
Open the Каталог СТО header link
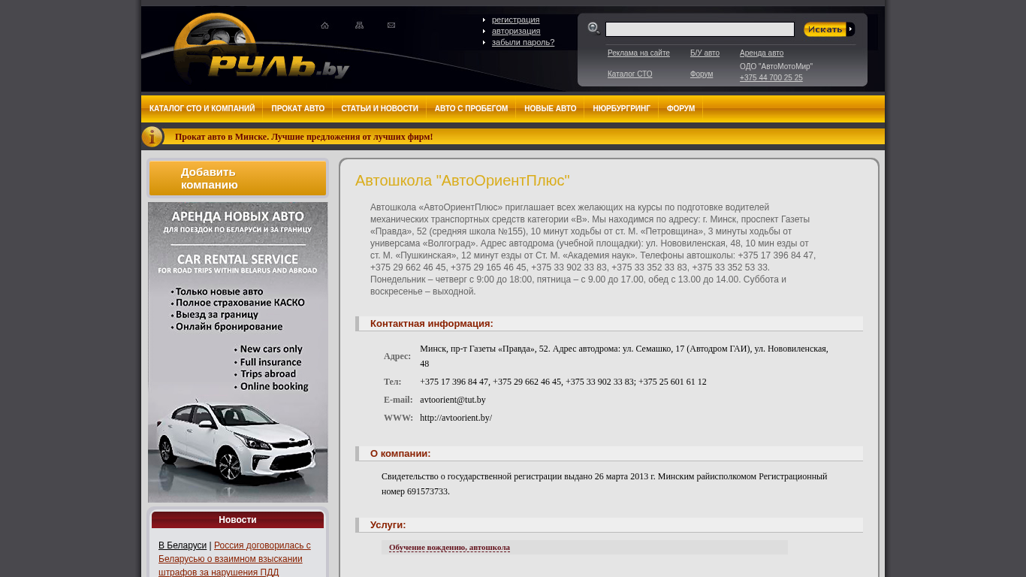pos(629,74)
